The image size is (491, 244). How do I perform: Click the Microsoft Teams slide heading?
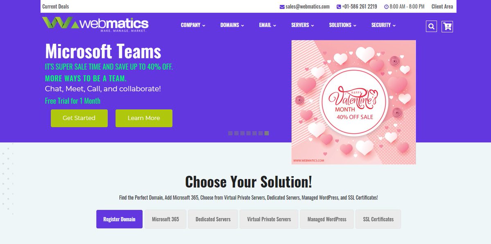(103, 52)
